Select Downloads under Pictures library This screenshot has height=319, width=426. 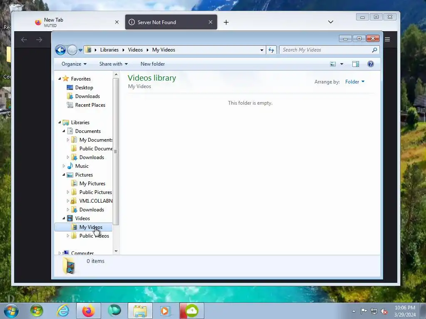point(92,210)
